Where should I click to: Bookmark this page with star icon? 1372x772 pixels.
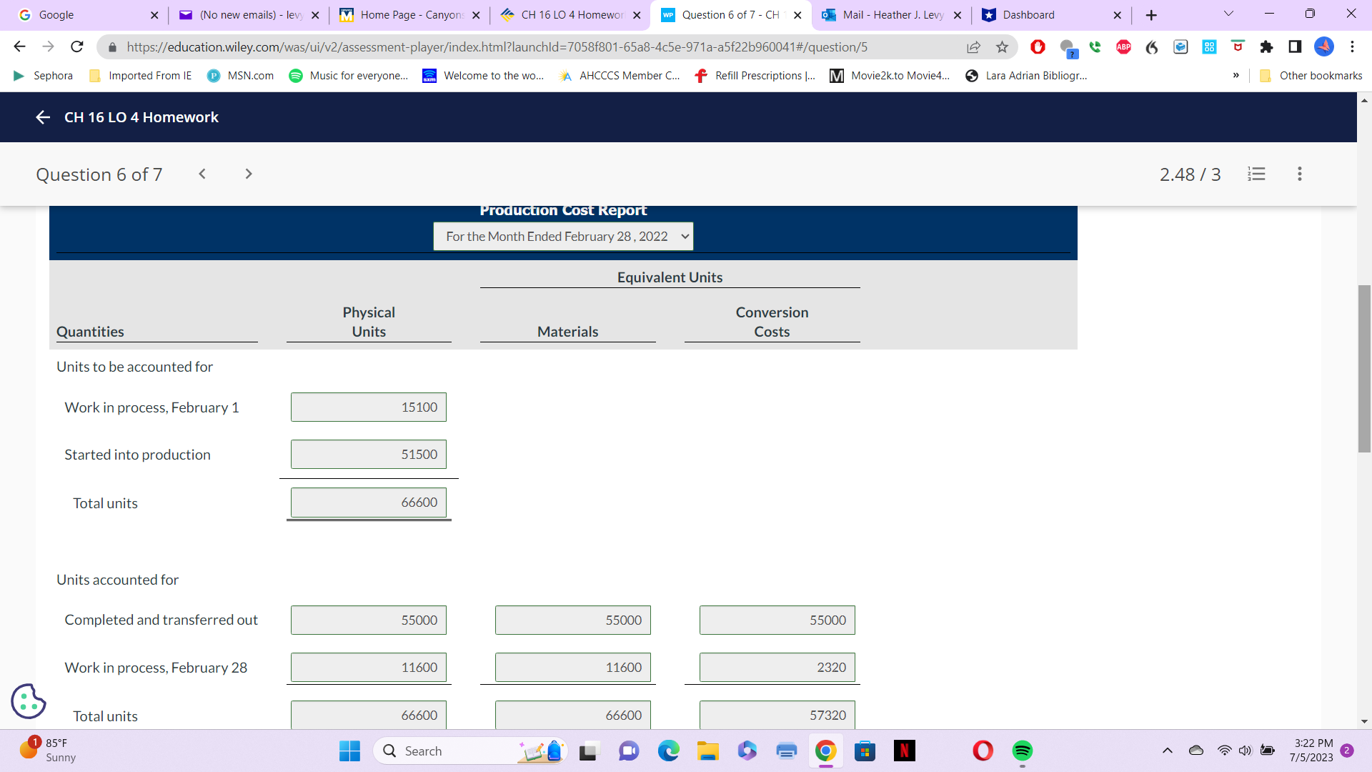click(1002, 47)
